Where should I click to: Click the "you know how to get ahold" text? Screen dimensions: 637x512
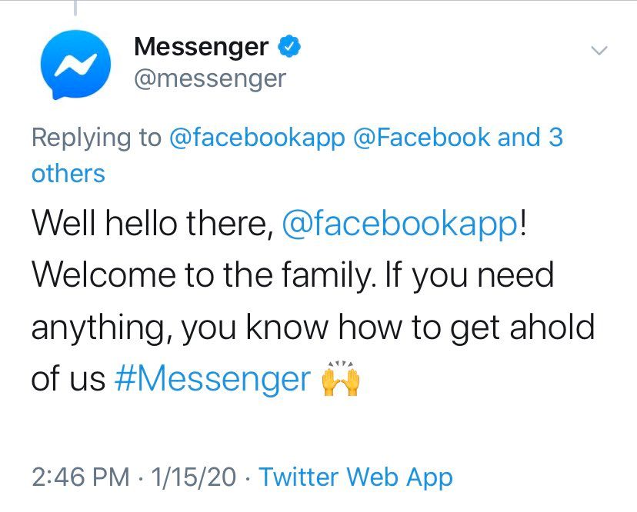[377, 327]
